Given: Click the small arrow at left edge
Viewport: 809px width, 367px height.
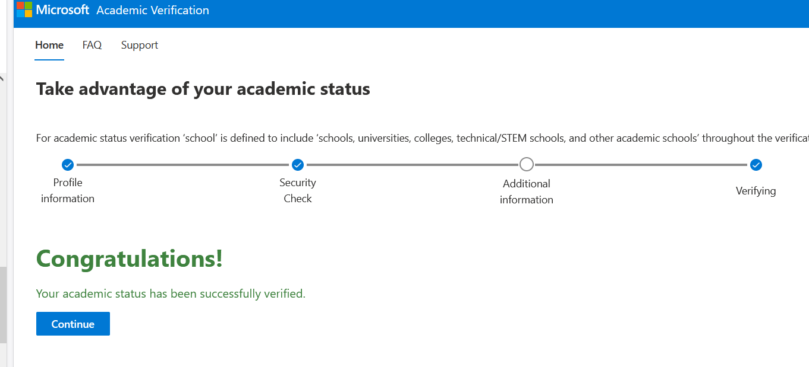Looking at the screenshot, I should [x=2, y=79].
